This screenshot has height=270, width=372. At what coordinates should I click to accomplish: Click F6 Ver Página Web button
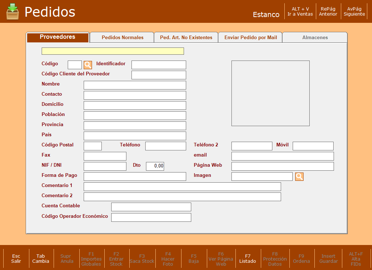click(221, 259)
